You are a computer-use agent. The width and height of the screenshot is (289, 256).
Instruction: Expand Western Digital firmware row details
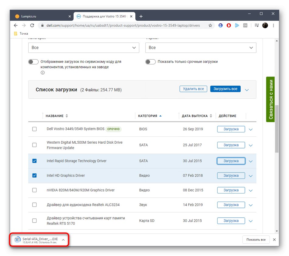point(251,145)
